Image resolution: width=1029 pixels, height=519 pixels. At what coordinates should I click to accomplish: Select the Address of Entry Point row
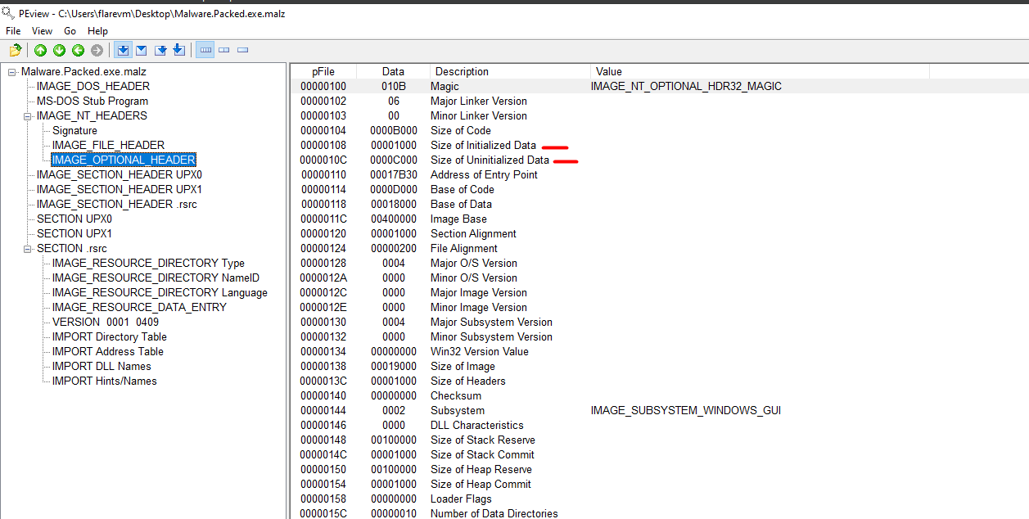click(x=484, y=175)
